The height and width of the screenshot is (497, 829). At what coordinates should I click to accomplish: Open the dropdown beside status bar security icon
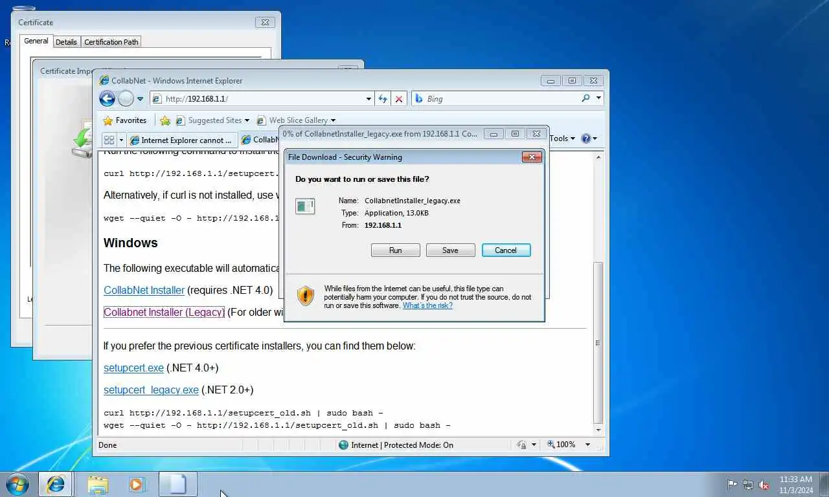click(x=534, y=445)
